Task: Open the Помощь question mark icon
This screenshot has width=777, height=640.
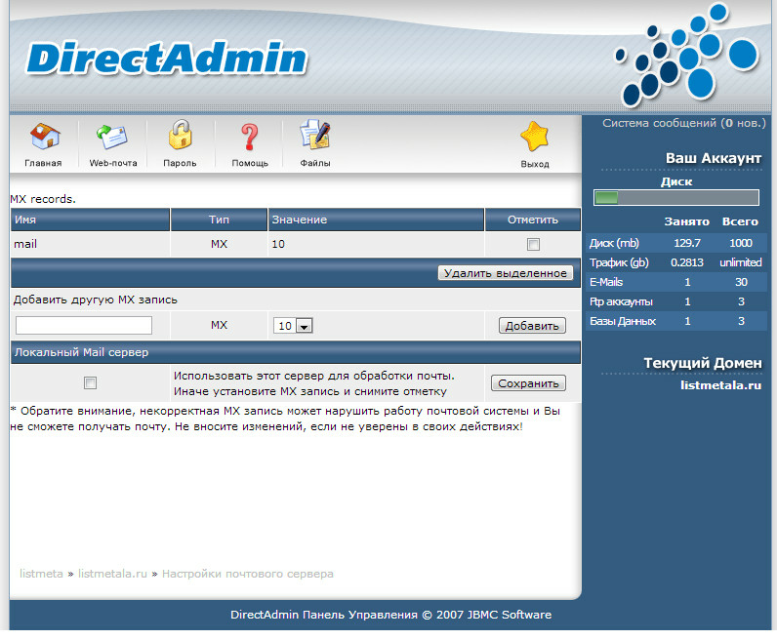Action: tap(249, 137)
